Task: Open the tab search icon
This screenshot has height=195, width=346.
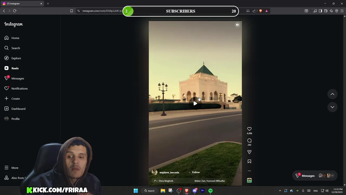Action: (x=306, y=11)
